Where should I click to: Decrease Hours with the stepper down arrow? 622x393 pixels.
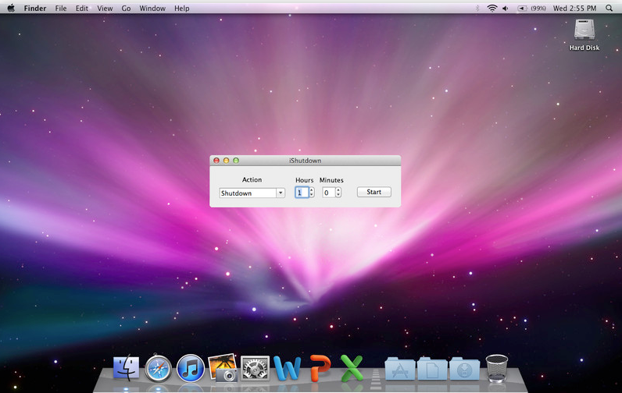(x=312, y=195)
